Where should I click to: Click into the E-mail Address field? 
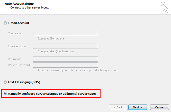click(66, 46)
